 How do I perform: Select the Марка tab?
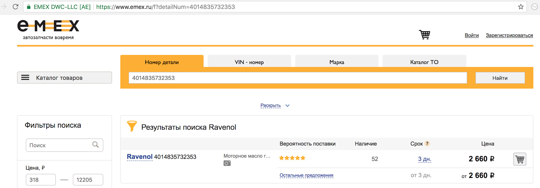click(337, 62)
